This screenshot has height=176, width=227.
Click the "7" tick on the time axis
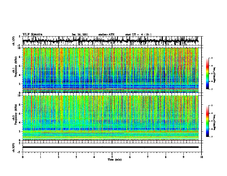148,157
